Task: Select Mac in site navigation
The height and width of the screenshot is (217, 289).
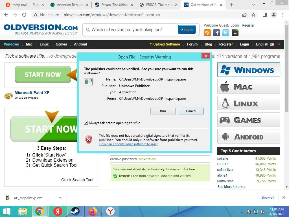Action: (29, 44)
